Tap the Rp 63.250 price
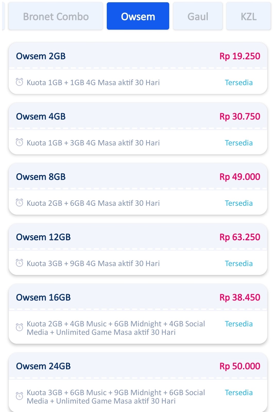Screen dimensions: 276x412 click(x=240, y=237)
